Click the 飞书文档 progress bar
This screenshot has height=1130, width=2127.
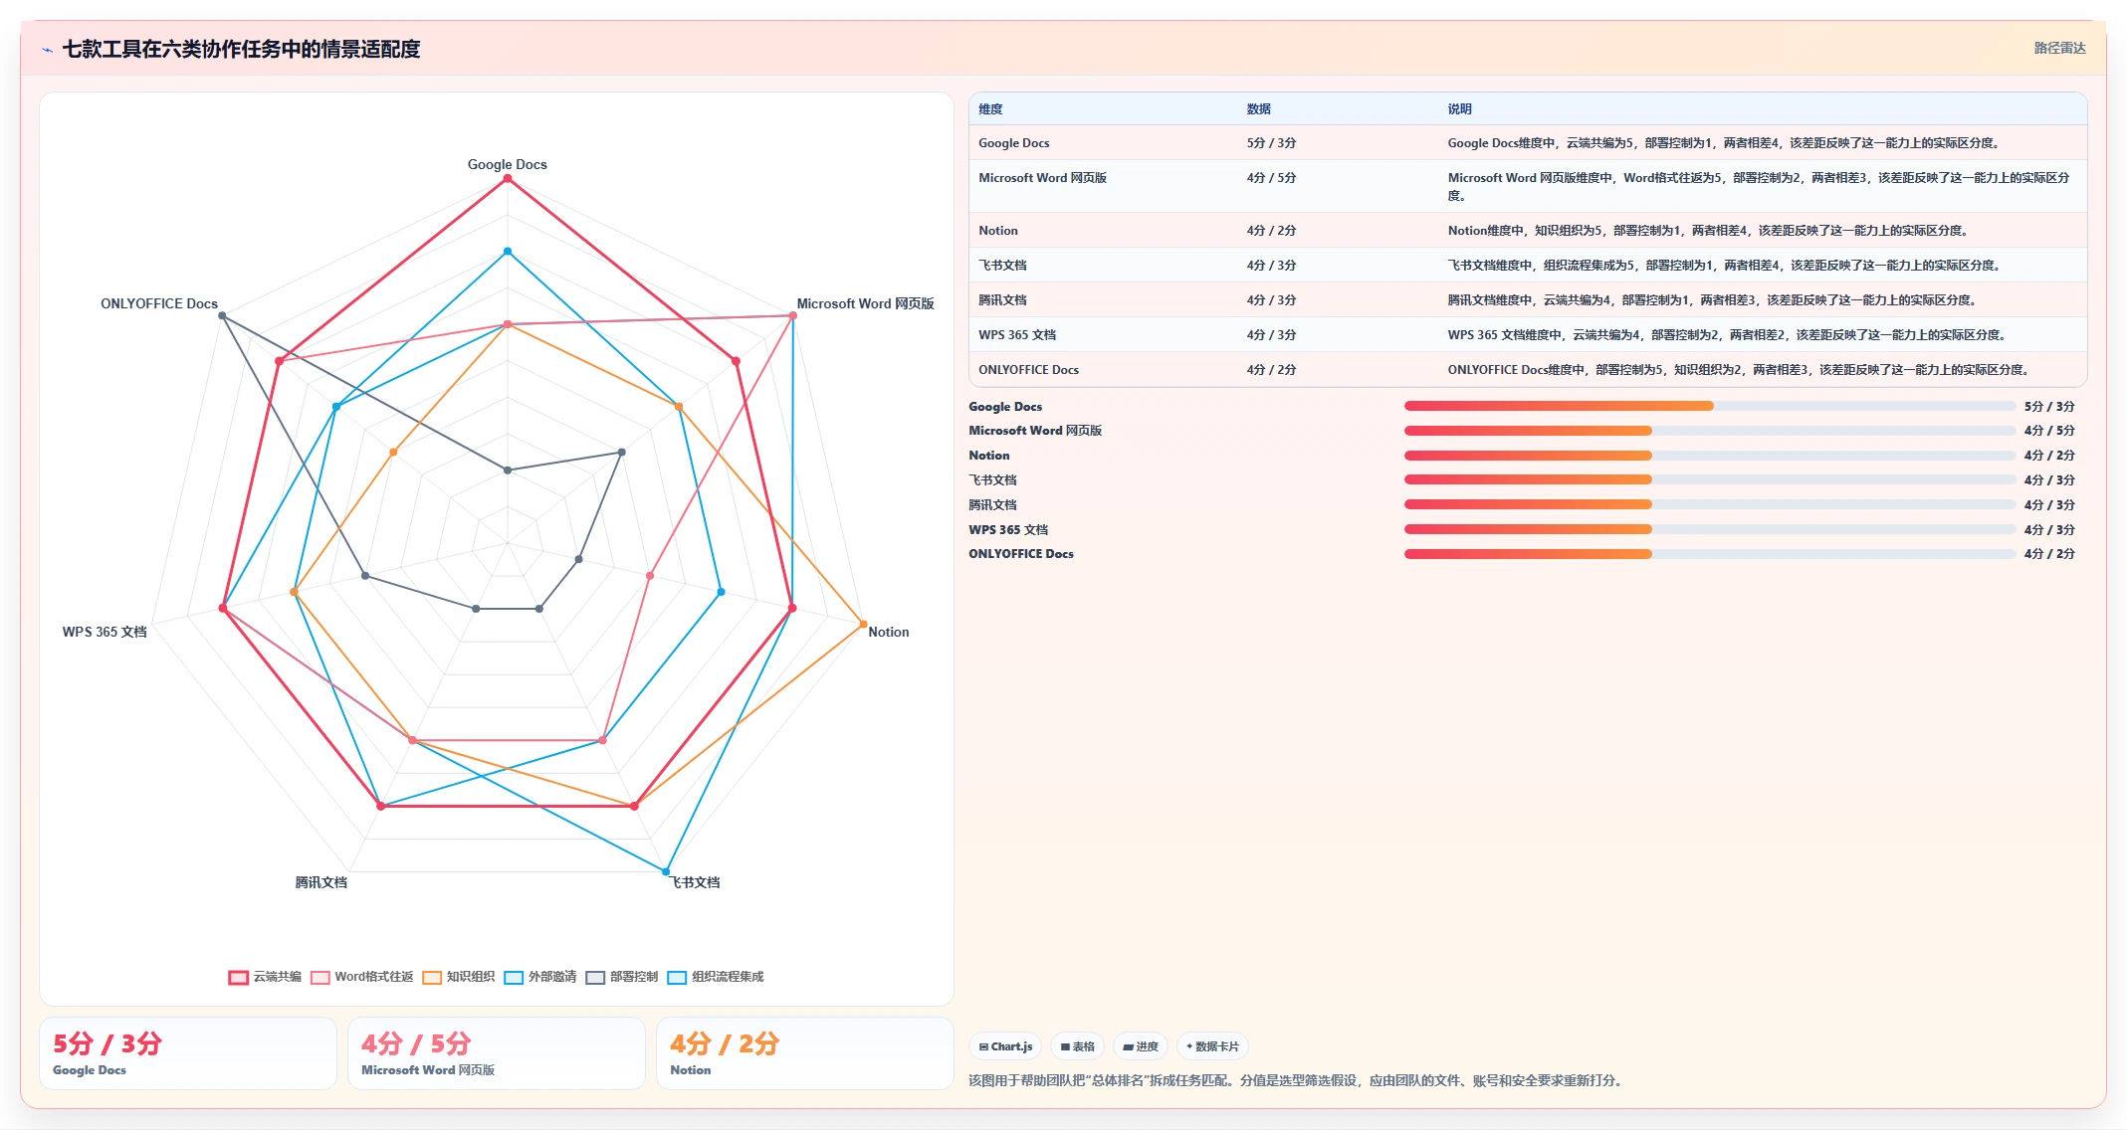[1710, 480]
